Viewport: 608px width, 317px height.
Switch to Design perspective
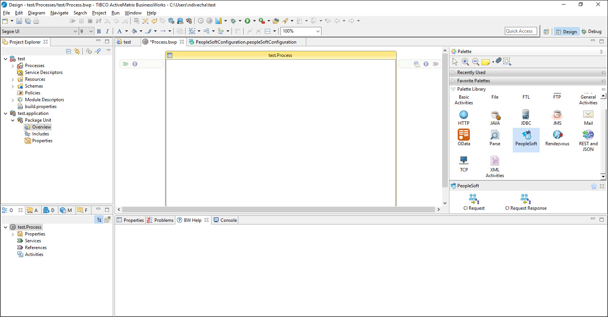tap(566, 31)
